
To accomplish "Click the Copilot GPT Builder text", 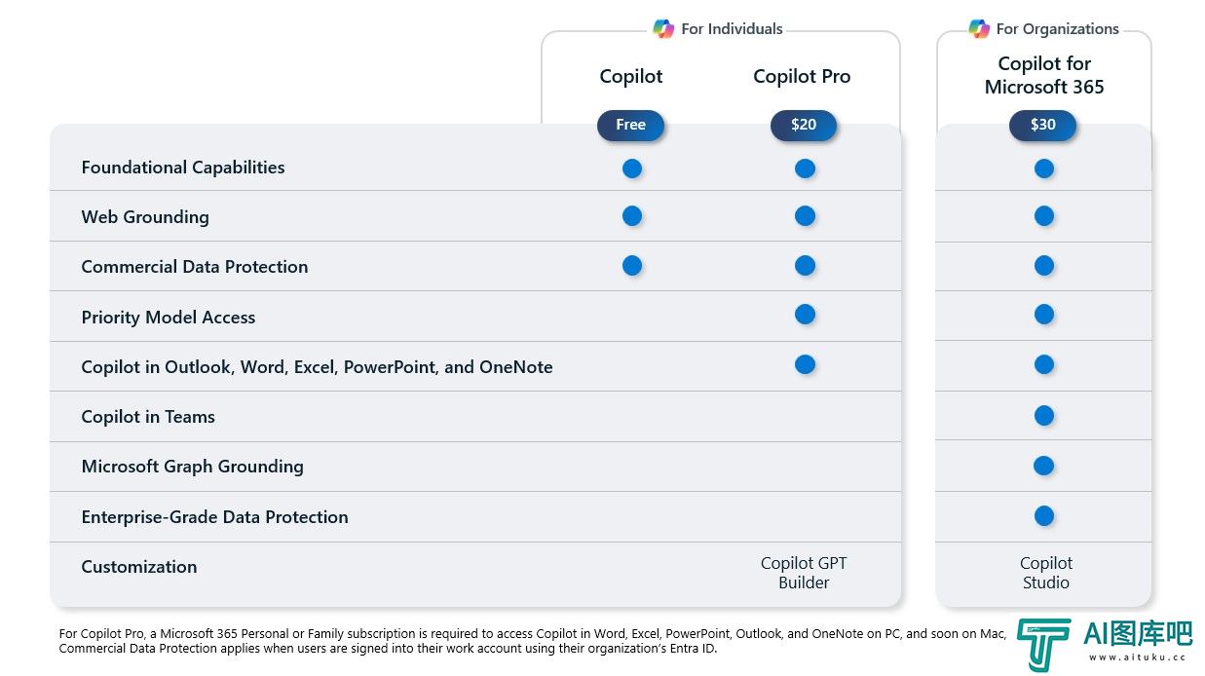I will click(x=804, y=573).
